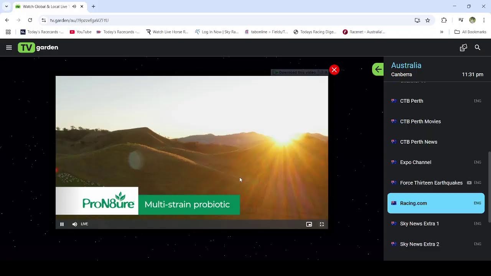Viewport: 491px width, 276px height.
Task: Open the TV Garden search icon
Action: (478, 48)
